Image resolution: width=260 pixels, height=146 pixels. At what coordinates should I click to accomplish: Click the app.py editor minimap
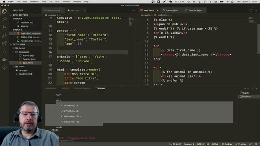coord(131,21)
